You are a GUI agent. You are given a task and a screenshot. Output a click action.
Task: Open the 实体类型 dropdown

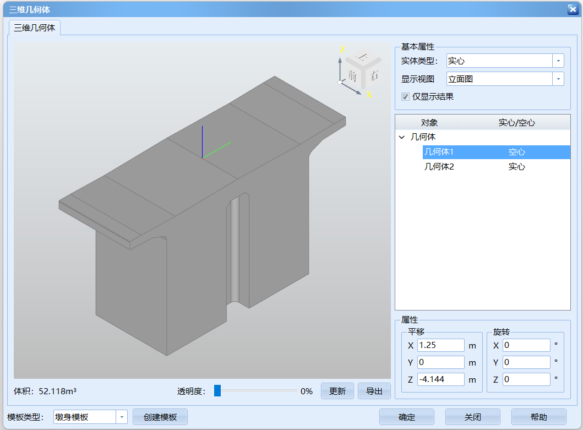(x=557, y=61)
